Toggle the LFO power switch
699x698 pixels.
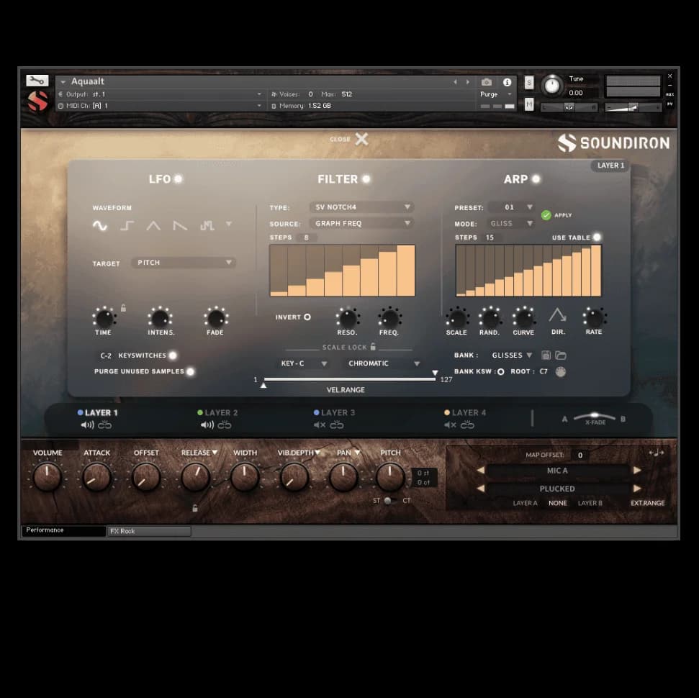pos(178,179)
